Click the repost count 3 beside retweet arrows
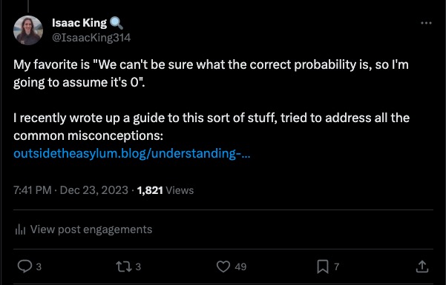The height and width of the screenshot is (285, 446). tap(138, 266)
